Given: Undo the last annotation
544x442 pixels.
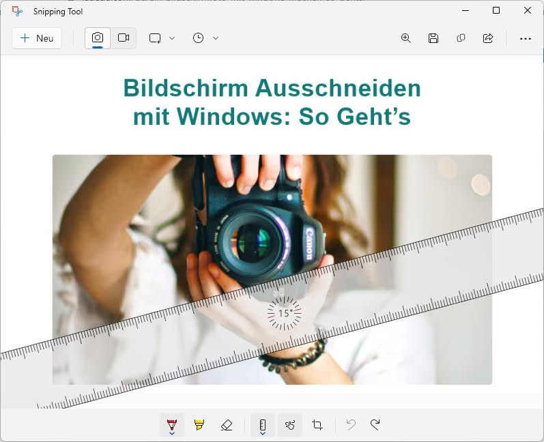Looking at the screenshot, I should pyautogui.click(x=351, y=425).
